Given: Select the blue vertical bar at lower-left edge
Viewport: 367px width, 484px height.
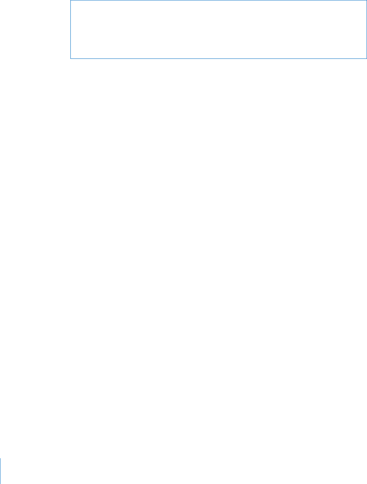Looking at the screenshot, I should pyautogui.click(x=0, y=471).
